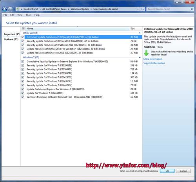This screenshot has height=182, width=196.
Task: Click the 4.4 MB size cell
Action: click(x=134, y=97)
